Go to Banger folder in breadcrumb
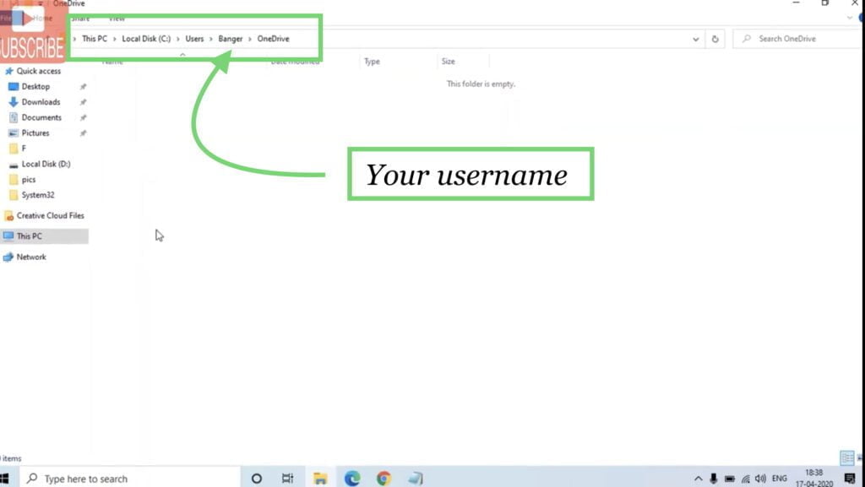This screenshot has width=865, height=487. click(230, 39)
